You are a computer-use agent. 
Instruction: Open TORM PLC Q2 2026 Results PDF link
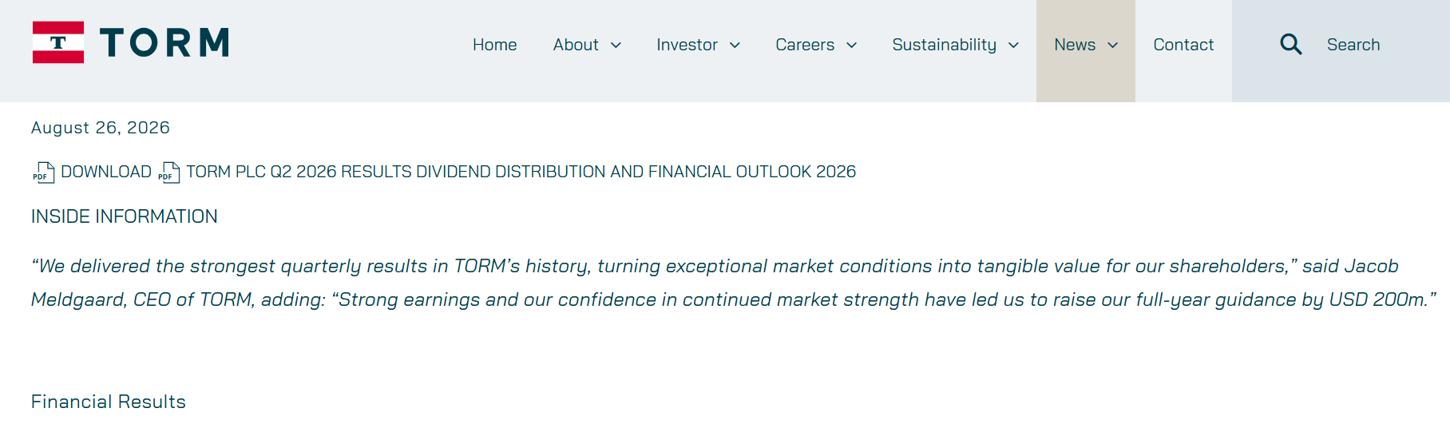(x=521, y=172)
